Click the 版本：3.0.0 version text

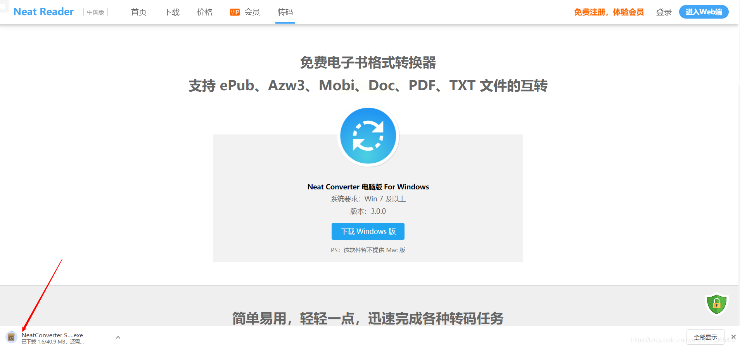coord(368,211)
